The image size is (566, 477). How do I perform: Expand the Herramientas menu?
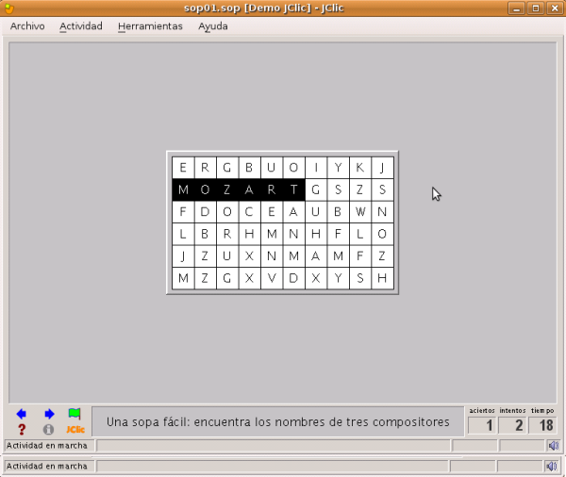(x=150, y=26)
